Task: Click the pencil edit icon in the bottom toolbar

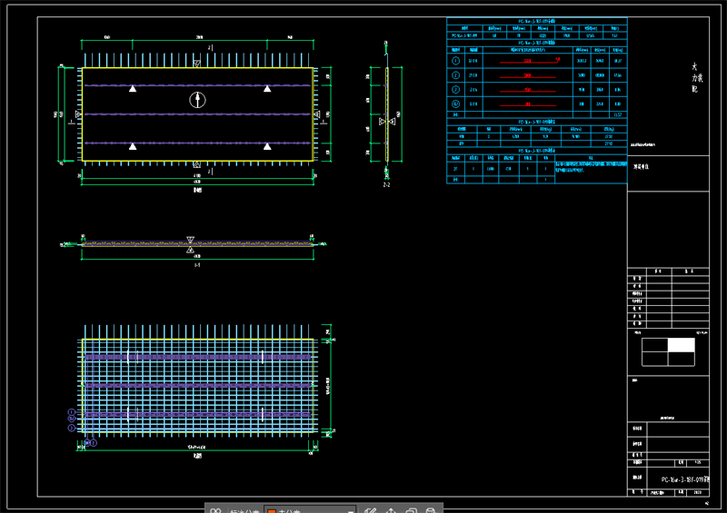Action: click(370, 510)
